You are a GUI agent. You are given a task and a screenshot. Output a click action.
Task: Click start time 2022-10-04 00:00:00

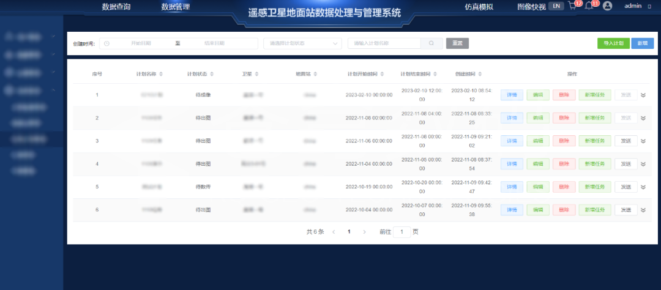tap(369, 210)
